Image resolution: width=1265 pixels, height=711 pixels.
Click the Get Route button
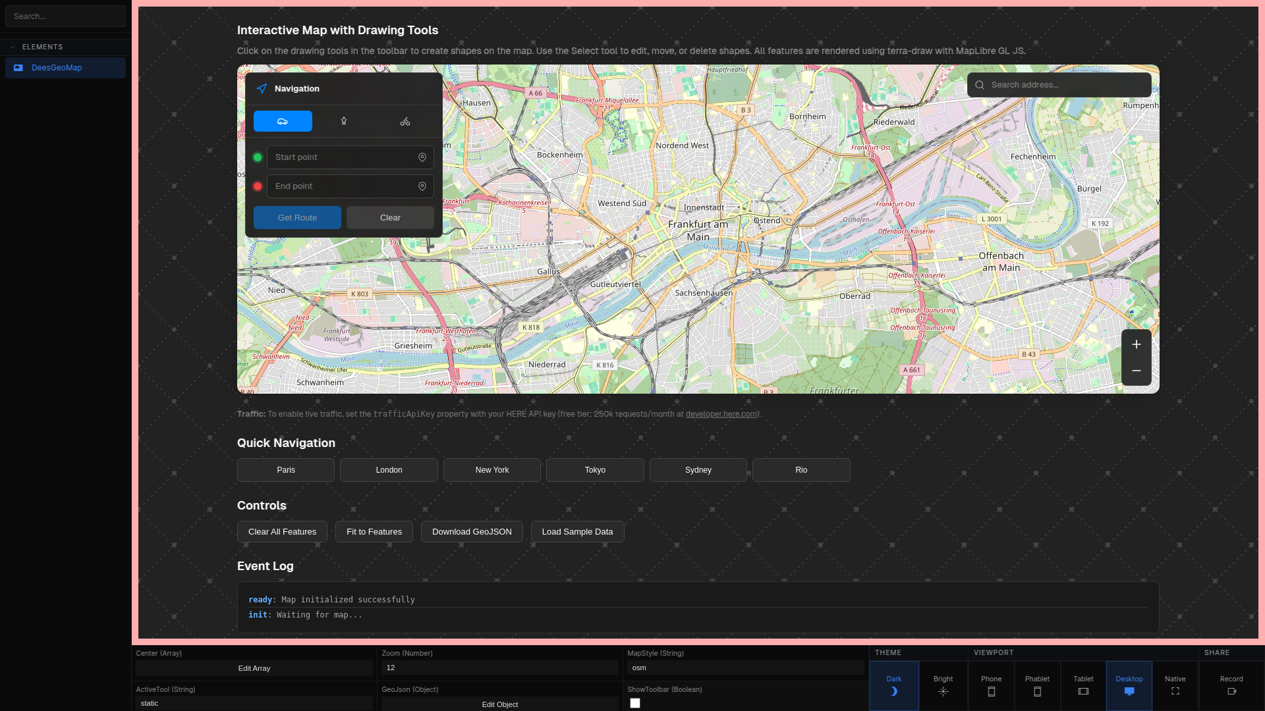tap(297, 218)
